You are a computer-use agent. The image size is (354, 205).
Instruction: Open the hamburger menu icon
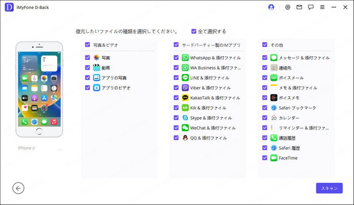point(322,7)
